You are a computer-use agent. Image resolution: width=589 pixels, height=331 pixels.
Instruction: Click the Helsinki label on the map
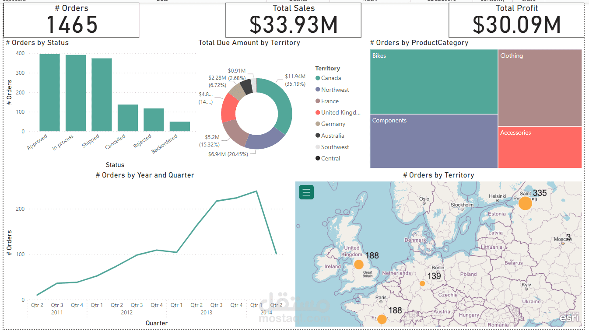(497, 196)
